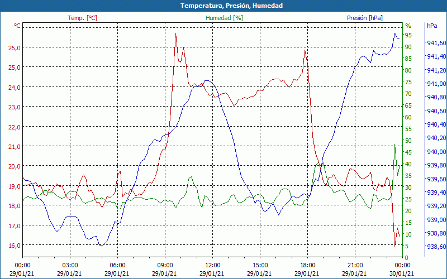Click the '939,00' pressure axis value
The height and width of the screenshot is (279, 447).
[x=436, y=220]
